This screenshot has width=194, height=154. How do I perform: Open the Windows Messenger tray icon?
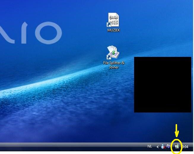pyautogui.click(x=163, y=147)
